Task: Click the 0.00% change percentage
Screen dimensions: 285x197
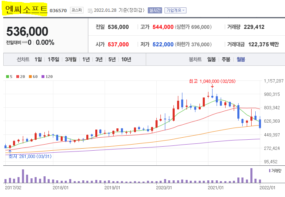Action: pyautogui.click(x=45, y=43)
